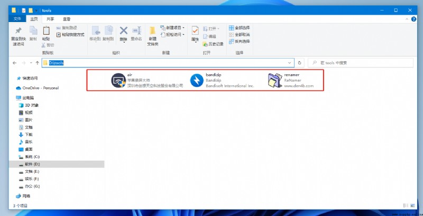Open Help via the blue question mark
Viewport: 423px width, 216px height.
(413, 19)
